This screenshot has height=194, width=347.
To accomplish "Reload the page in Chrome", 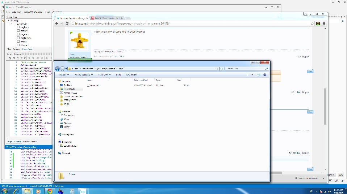I will point(67,23).
